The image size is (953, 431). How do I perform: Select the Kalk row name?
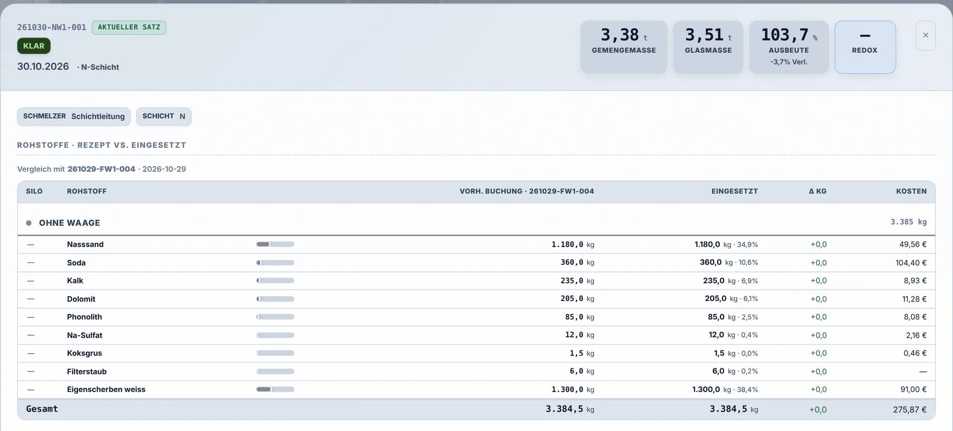(x=75, y=281)
